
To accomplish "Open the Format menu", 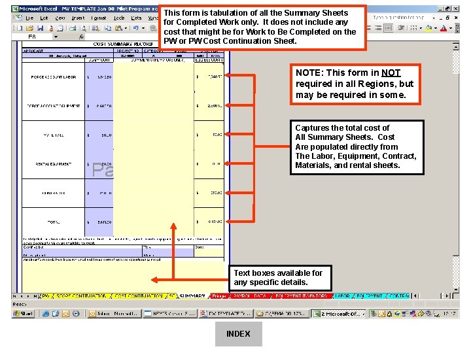I will (x=99, y=18).
